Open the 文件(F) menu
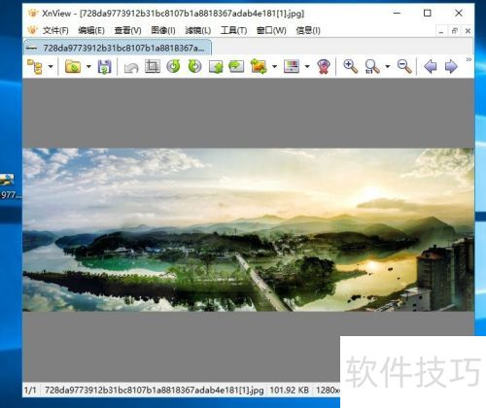The width and height of the screenshot is (486, 408). click(x=55, y=30)
